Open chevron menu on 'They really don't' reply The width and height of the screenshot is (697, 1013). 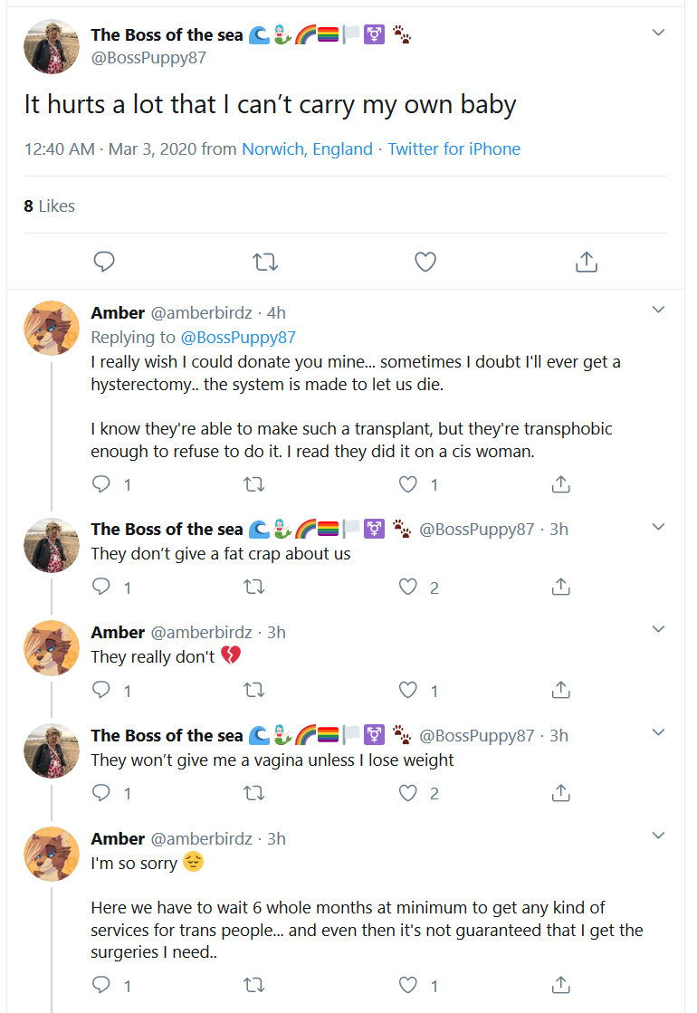click(658, 629)
